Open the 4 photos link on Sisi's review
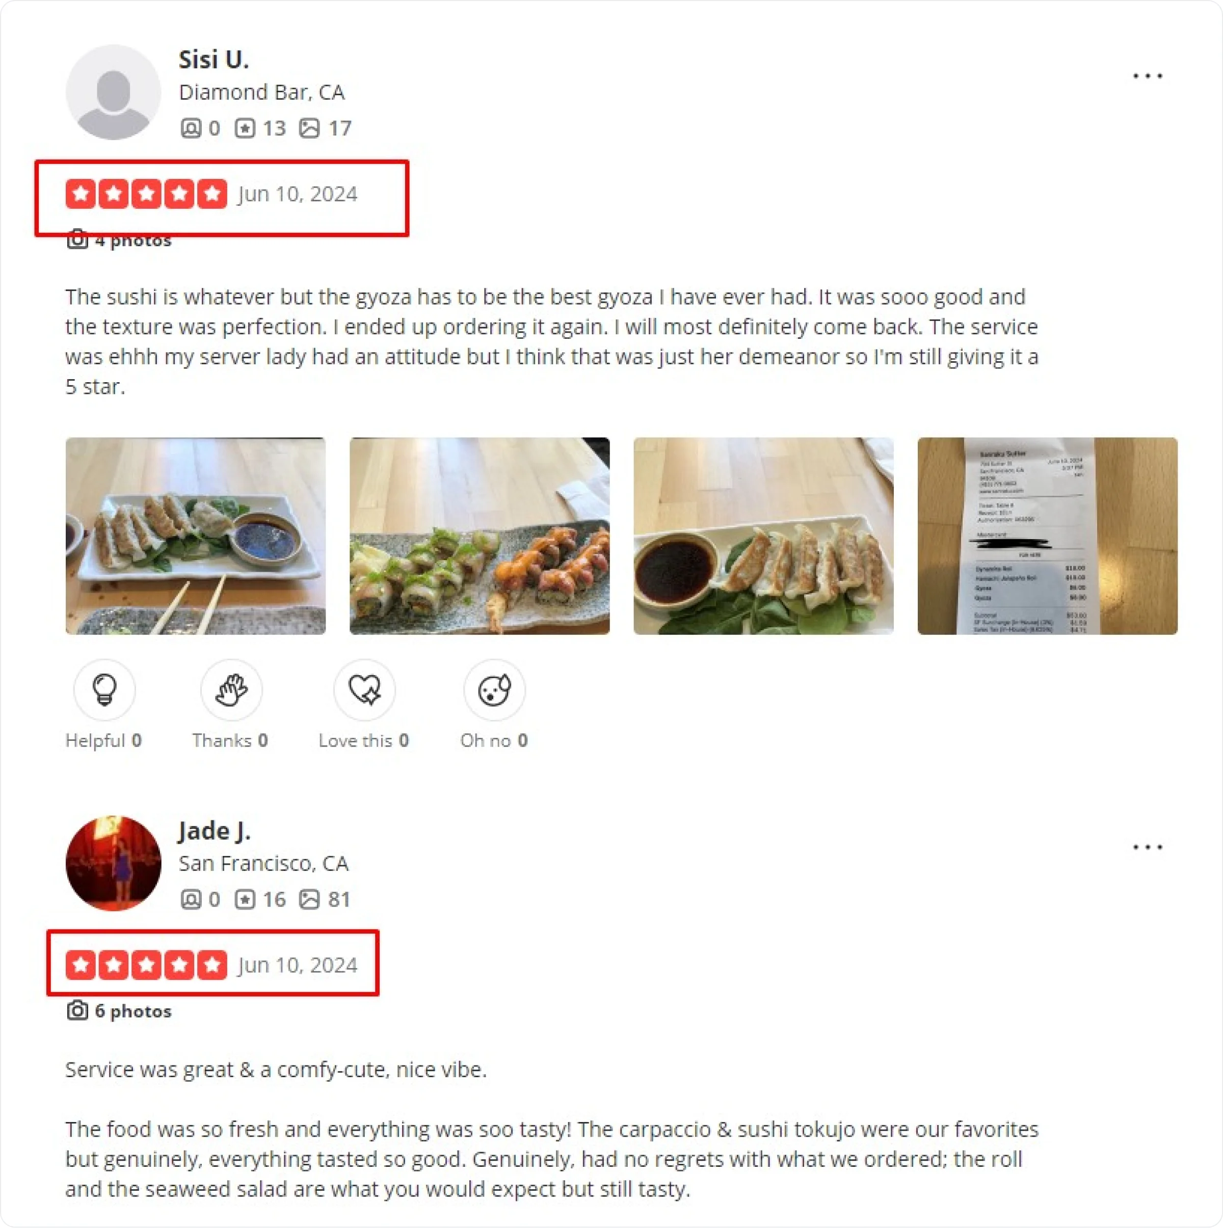Image resolution: width=1223 pixels, height=1228 pixels. click(119, 241)
